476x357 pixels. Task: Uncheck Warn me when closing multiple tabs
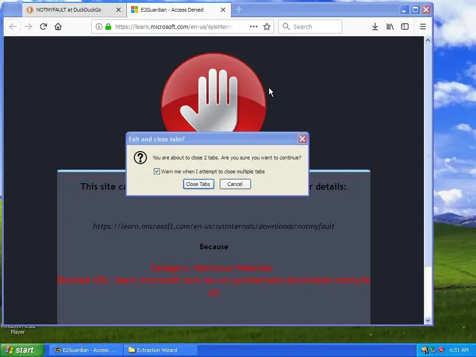157,172
